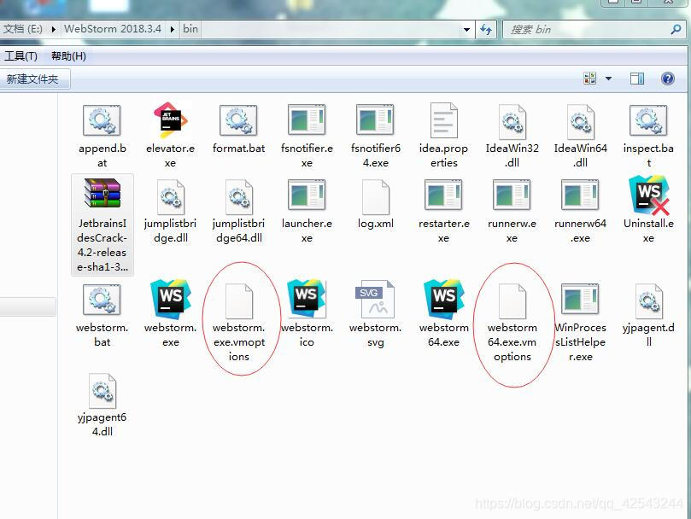Viewport: 691px width, 519px height.
Task: Click the 新建文件夹 button
Action: 32,79
